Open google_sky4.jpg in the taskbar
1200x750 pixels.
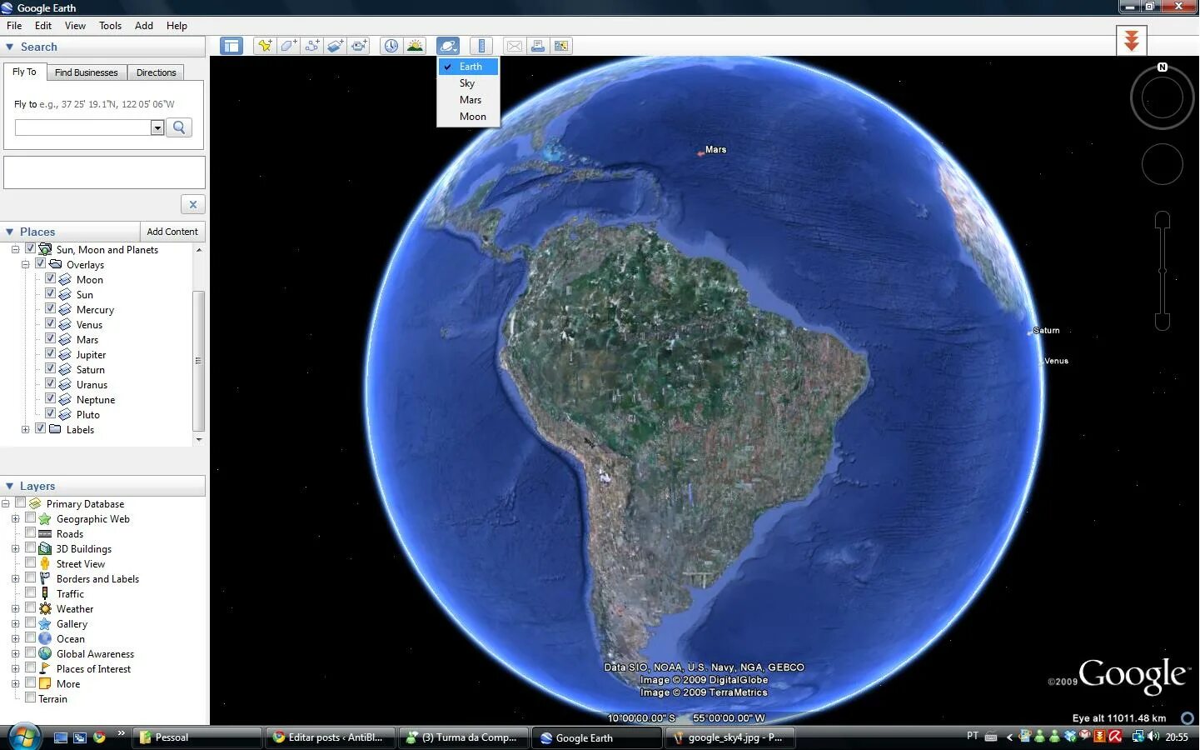[729, 737]
